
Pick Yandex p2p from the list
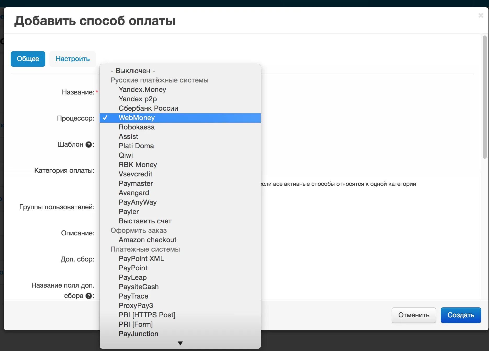point(180,99)
